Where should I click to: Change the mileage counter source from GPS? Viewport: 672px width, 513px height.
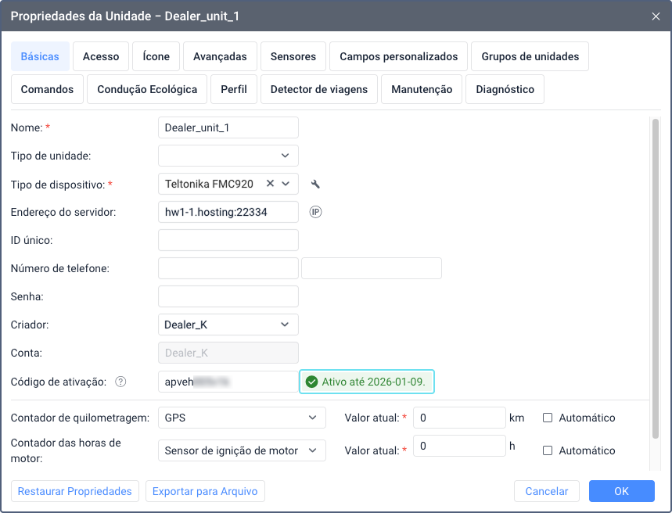tap(242, 418)
